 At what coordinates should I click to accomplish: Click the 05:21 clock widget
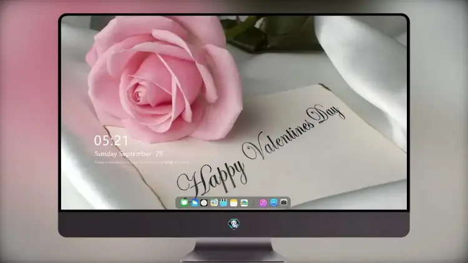click(x=111, y=140)
